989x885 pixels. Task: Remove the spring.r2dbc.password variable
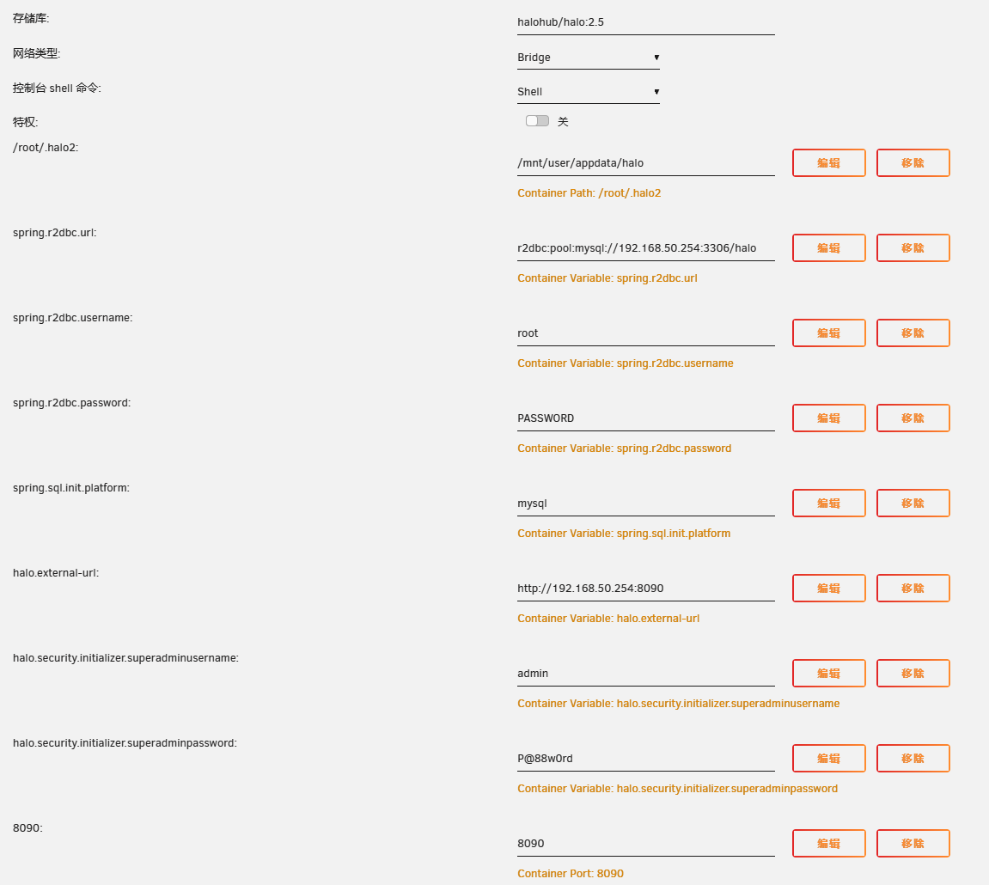tap(913, 418)
